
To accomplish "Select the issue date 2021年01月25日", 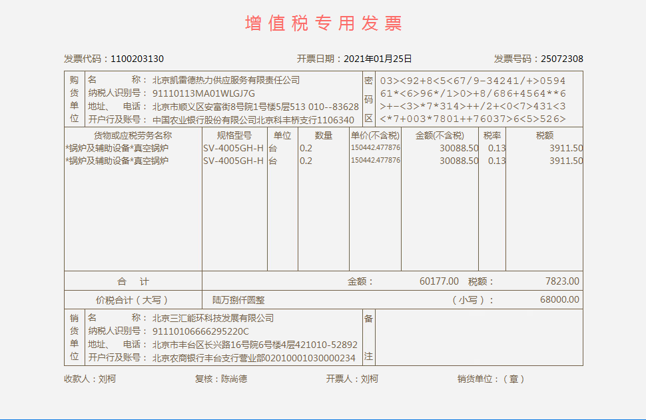I will pyautogui.click(x=378, y=59).
